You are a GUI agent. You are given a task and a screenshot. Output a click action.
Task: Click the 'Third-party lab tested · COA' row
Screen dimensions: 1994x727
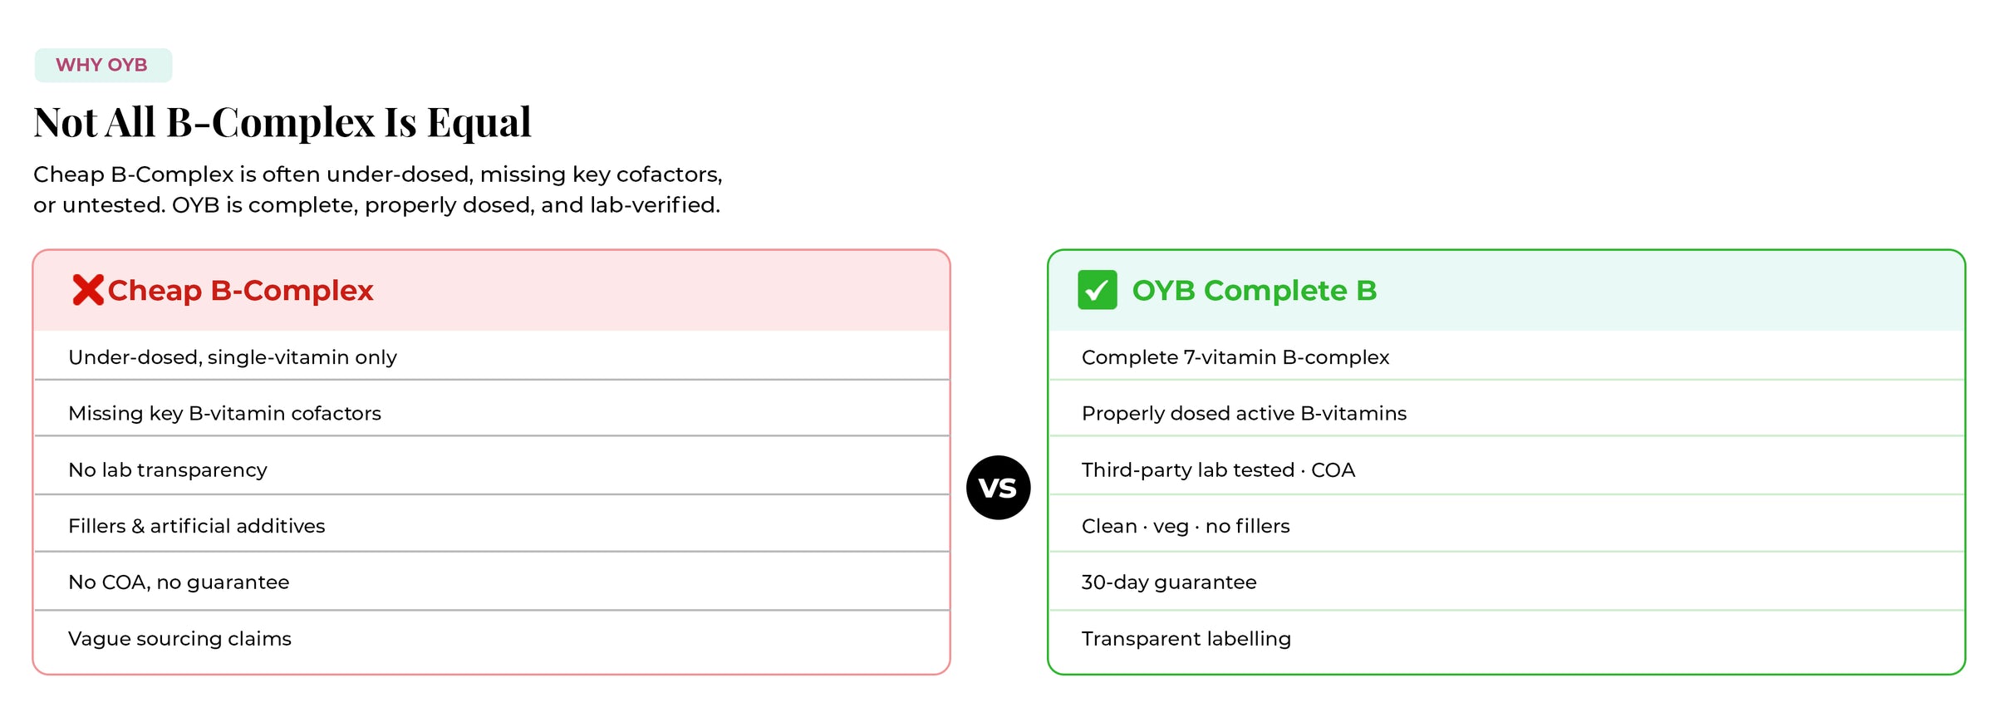coord(1506,469)
